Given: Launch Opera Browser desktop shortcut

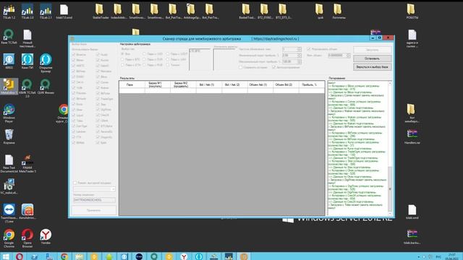Looking at the screenshot, I should (x=27, y=238).
